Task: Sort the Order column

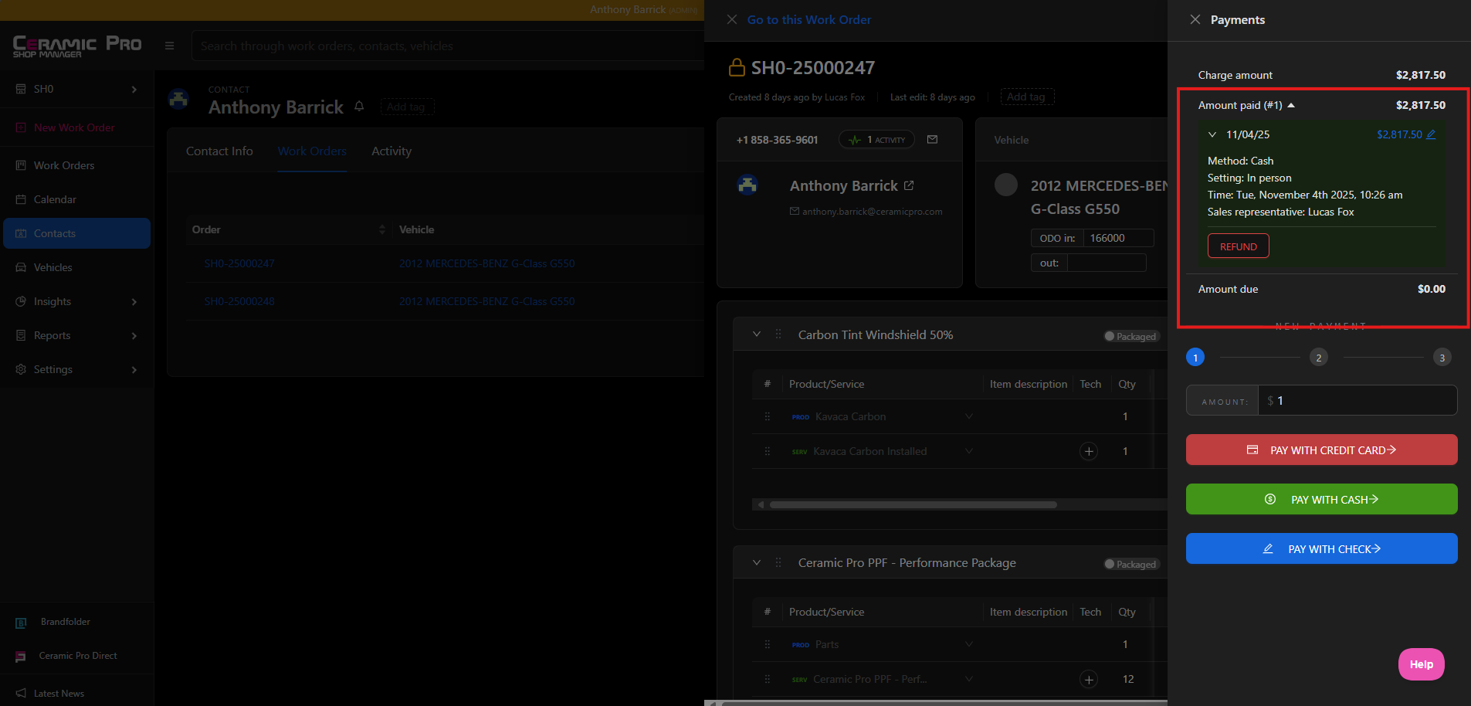Action: (381, 229)
